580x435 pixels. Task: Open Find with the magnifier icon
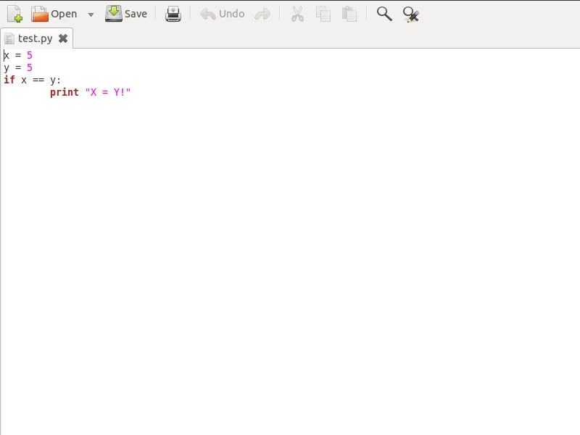coord(384,14)
